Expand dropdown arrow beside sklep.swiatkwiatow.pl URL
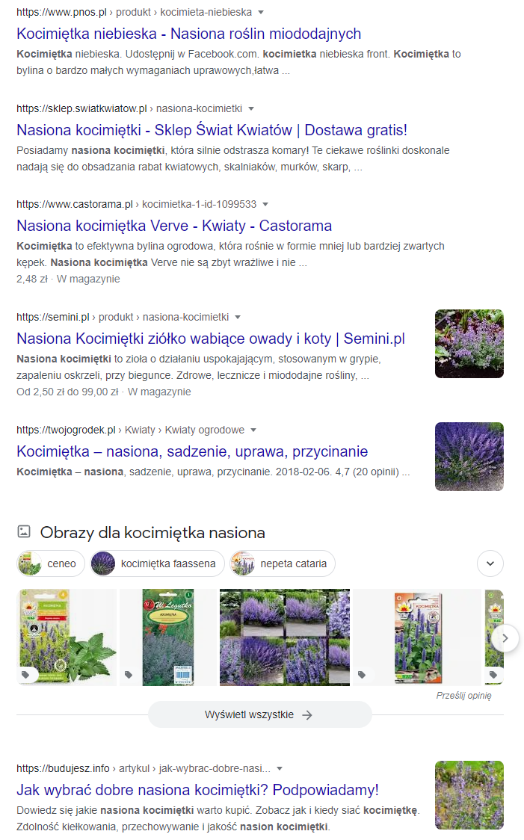This screenshot has height=840, width=524. click(x=250, y=109)
